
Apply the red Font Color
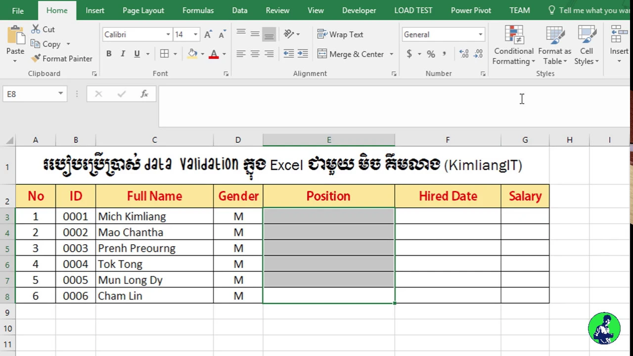click(214, 54)
